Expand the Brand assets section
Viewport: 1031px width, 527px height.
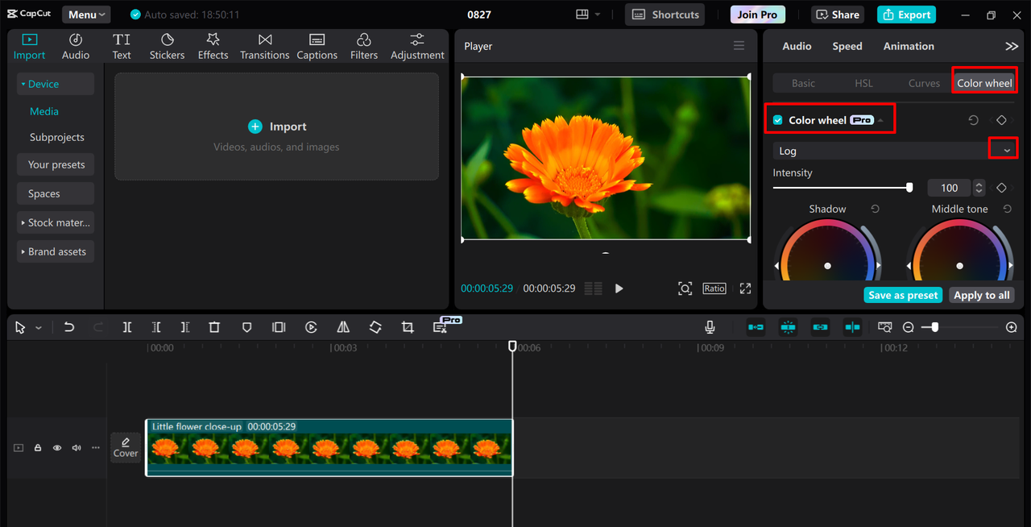tap(56, 251)
